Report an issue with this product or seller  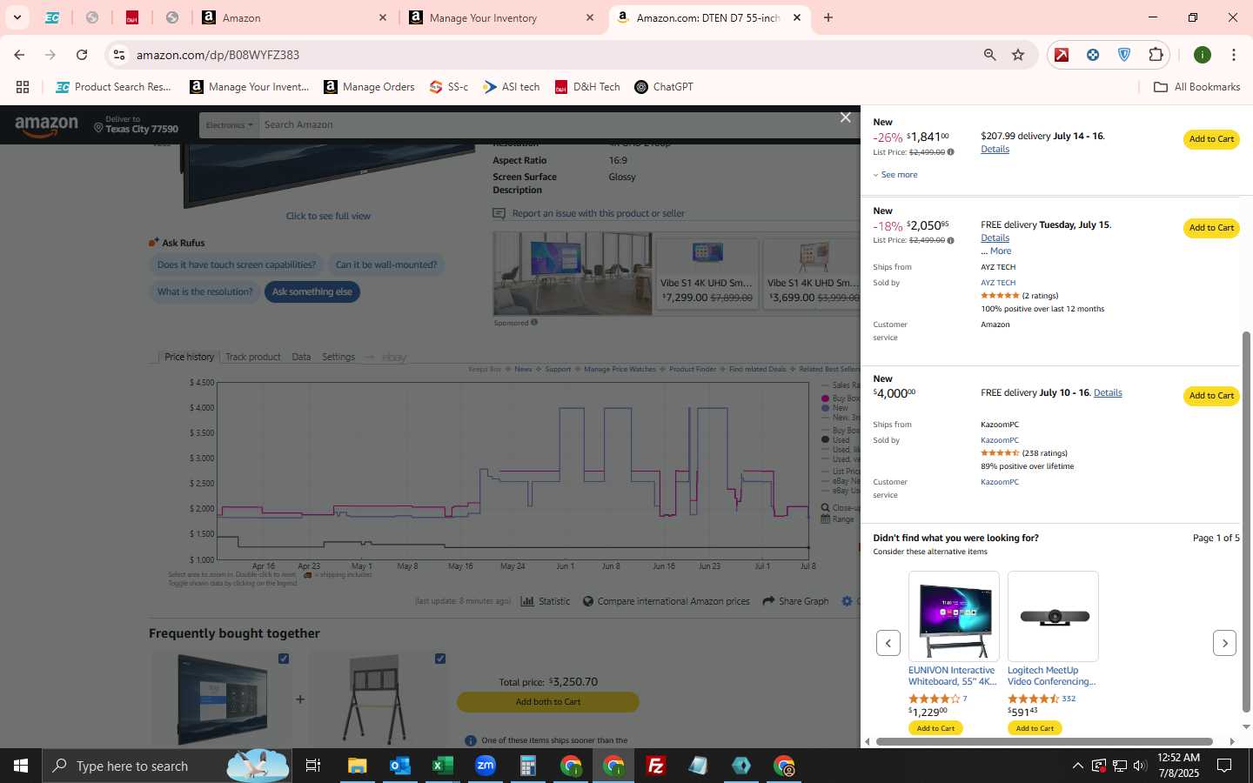tap(598, 213)
